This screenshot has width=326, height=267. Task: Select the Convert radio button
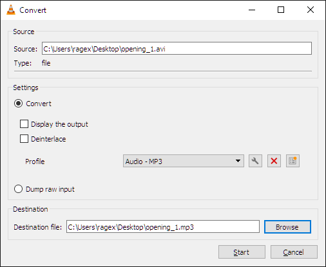[18, 104]
